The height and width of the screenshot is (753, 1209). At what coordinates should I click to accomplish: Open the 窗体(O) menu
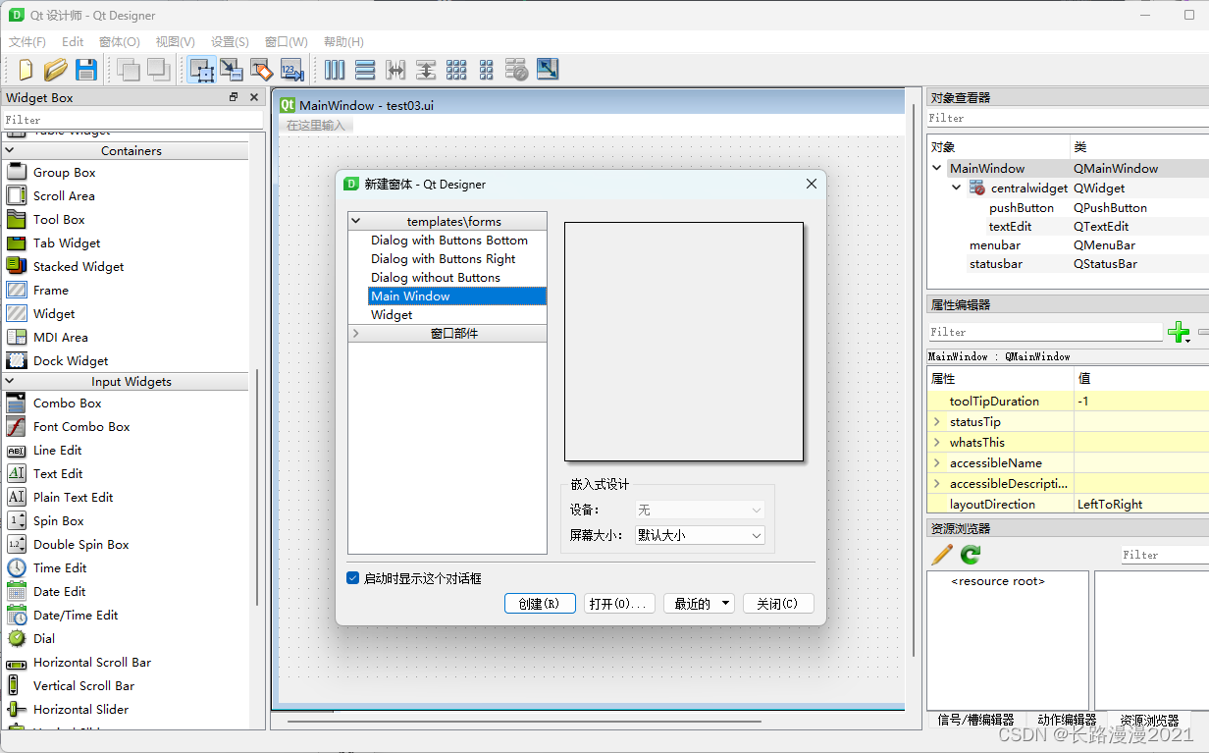[x=120, y=42]
